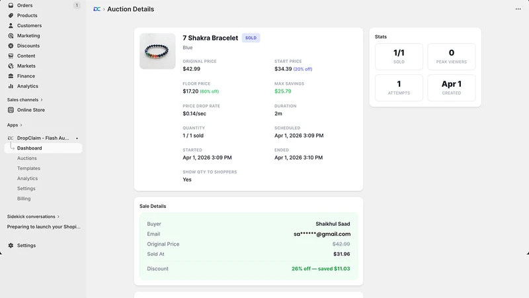Viewport: 529px width, 298px height.
Task: Click the Finance bank icon
Action: click(11, 76)
